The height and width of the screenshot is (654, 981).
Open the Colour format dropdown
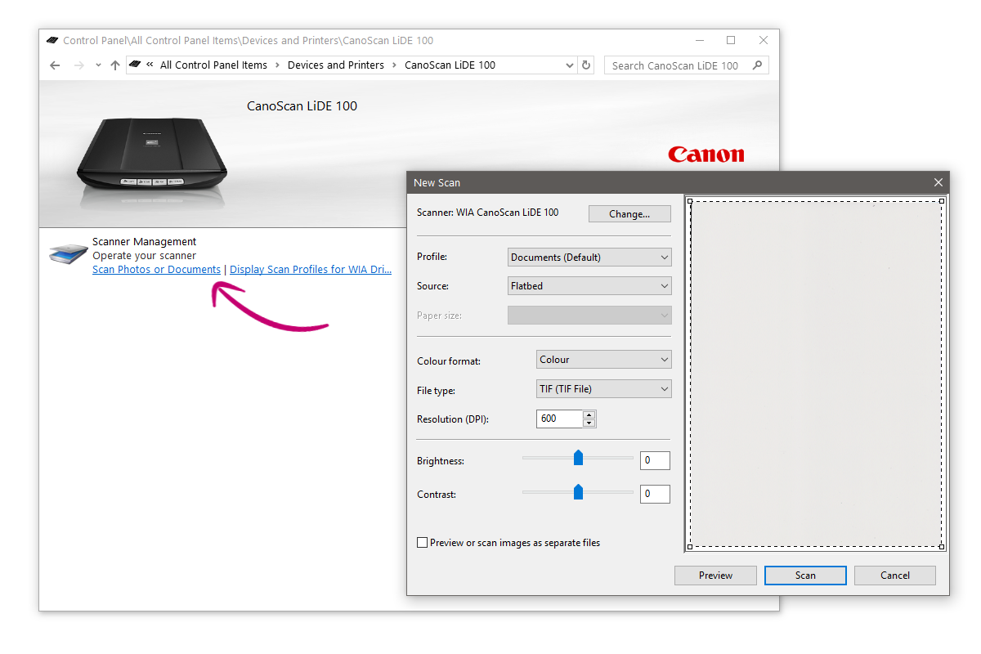coord(604,360)
